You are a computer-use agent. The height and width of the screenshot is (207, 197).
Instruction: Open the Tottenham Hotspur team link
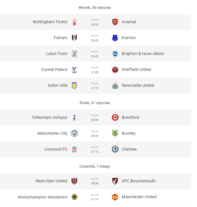(x=50, y=117)
